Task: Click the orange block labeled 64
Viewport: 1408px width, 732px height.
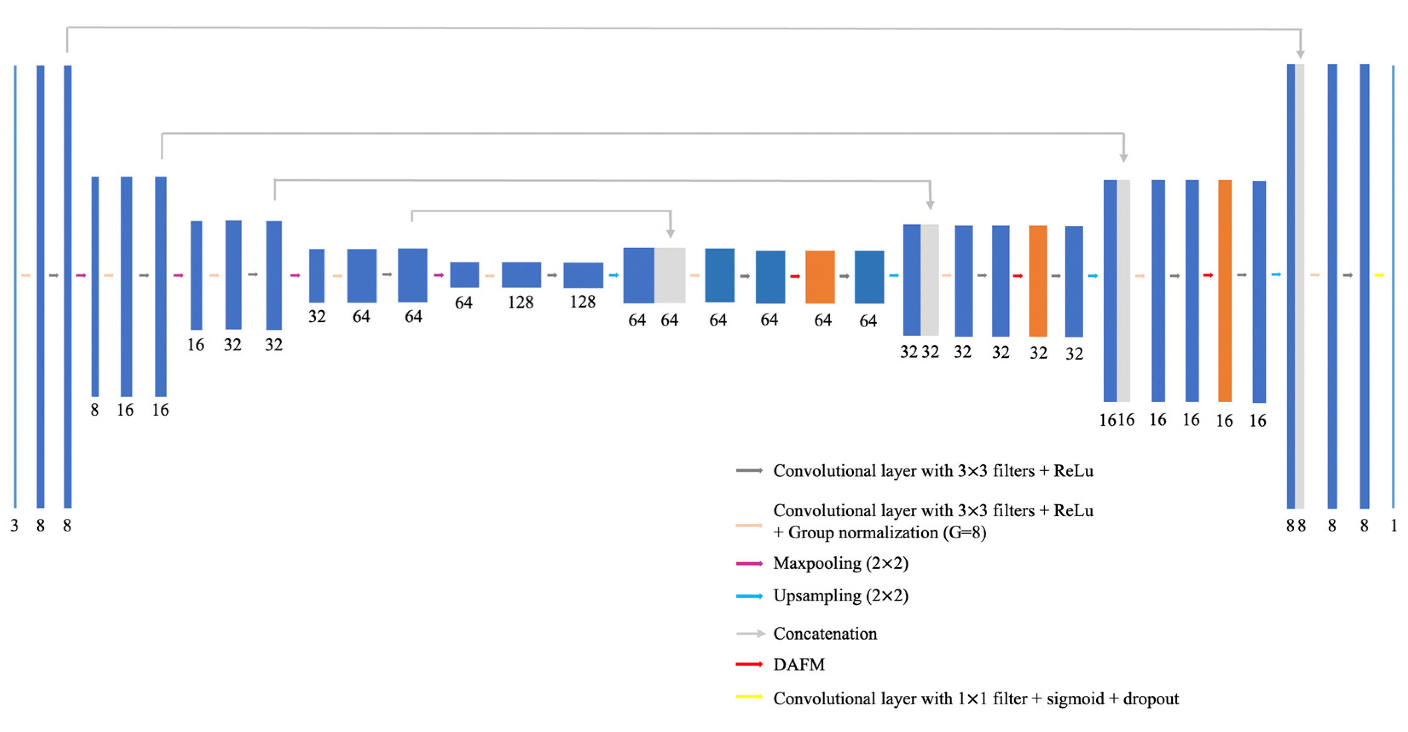Action: pyautogui.click(x=820, y=277)
